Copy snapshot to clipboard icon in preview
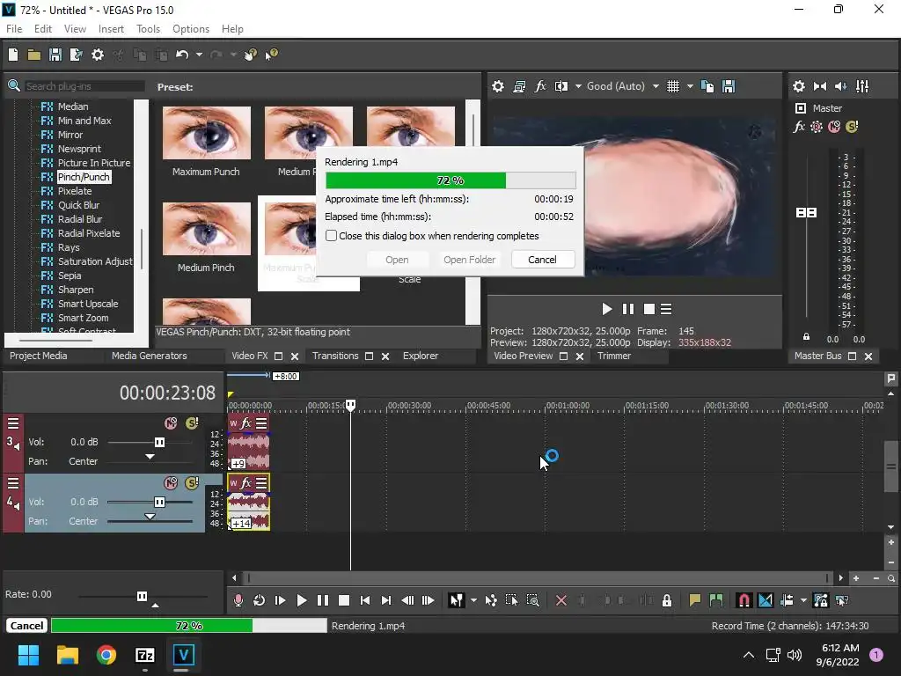 (707, 86)
